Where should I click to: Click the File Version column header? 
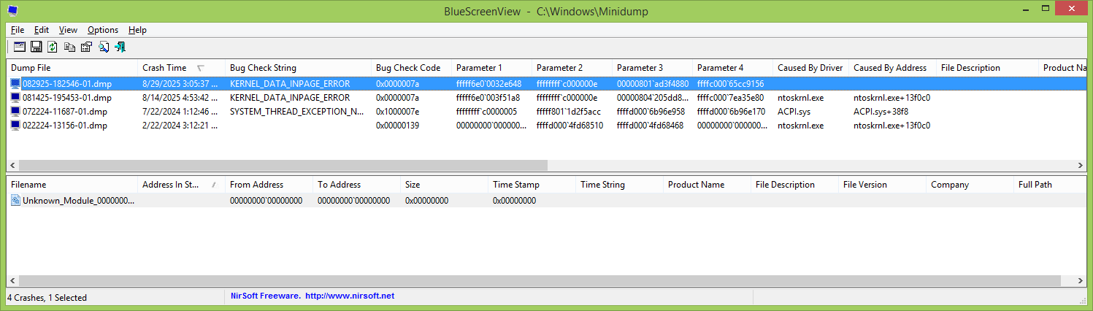[x=883, y=185]
